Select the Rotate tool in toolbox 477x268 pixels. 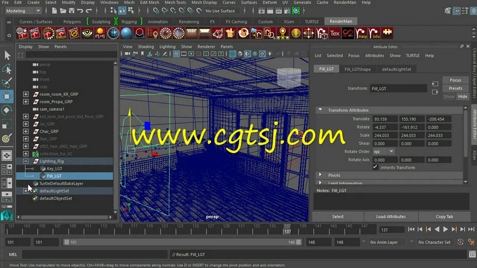coord(7,110)
